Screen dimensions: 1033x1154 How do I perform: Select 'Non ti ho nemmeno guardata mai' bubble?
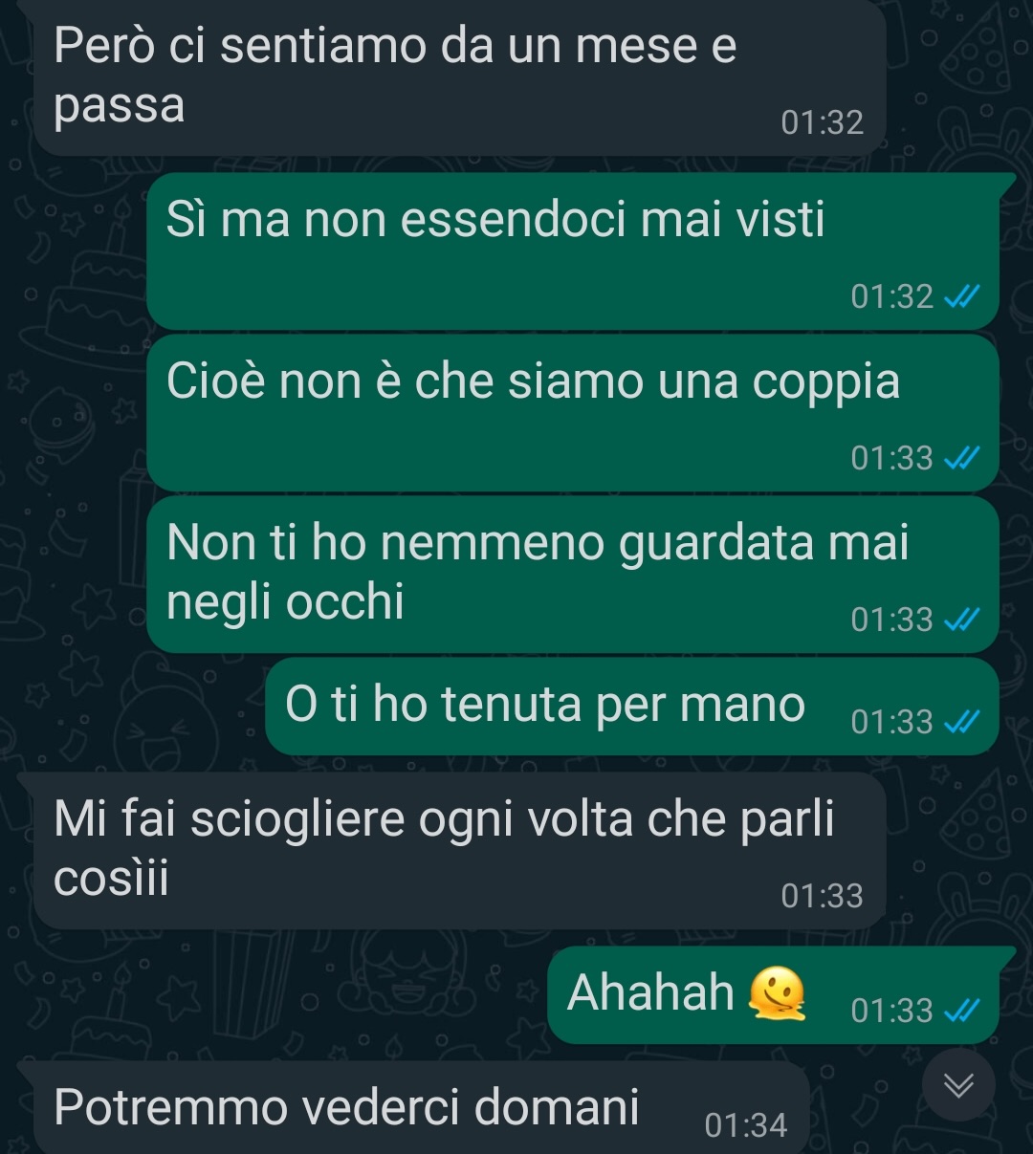(573, 575)
